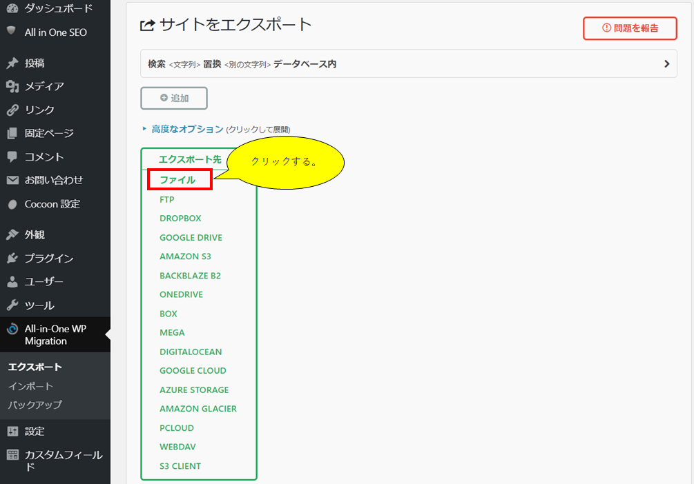Click the 投稿 pushpin icon
The height and width of the screenshot is (484, 694).
click(x=12, y=63)
